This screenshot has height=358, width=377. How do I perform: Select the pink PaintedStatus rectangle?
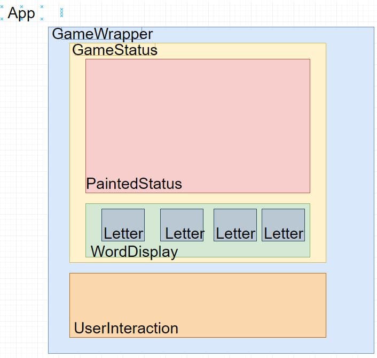[x=198, y=126]
